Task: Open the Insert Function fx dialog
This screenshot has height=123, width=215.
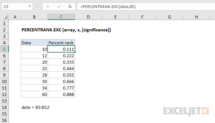Action: pos(70,6)
